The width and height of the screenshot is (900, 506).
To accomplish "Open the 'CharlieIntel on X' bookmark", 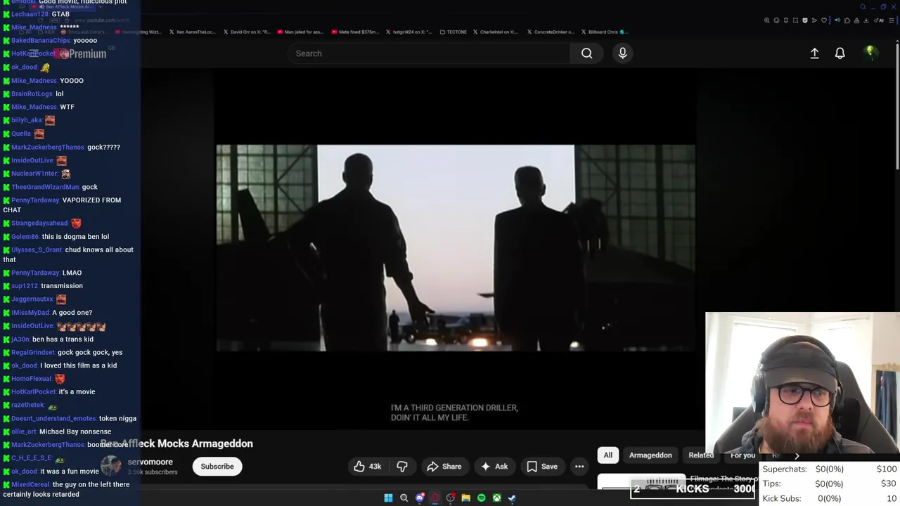I will [496, 32].
